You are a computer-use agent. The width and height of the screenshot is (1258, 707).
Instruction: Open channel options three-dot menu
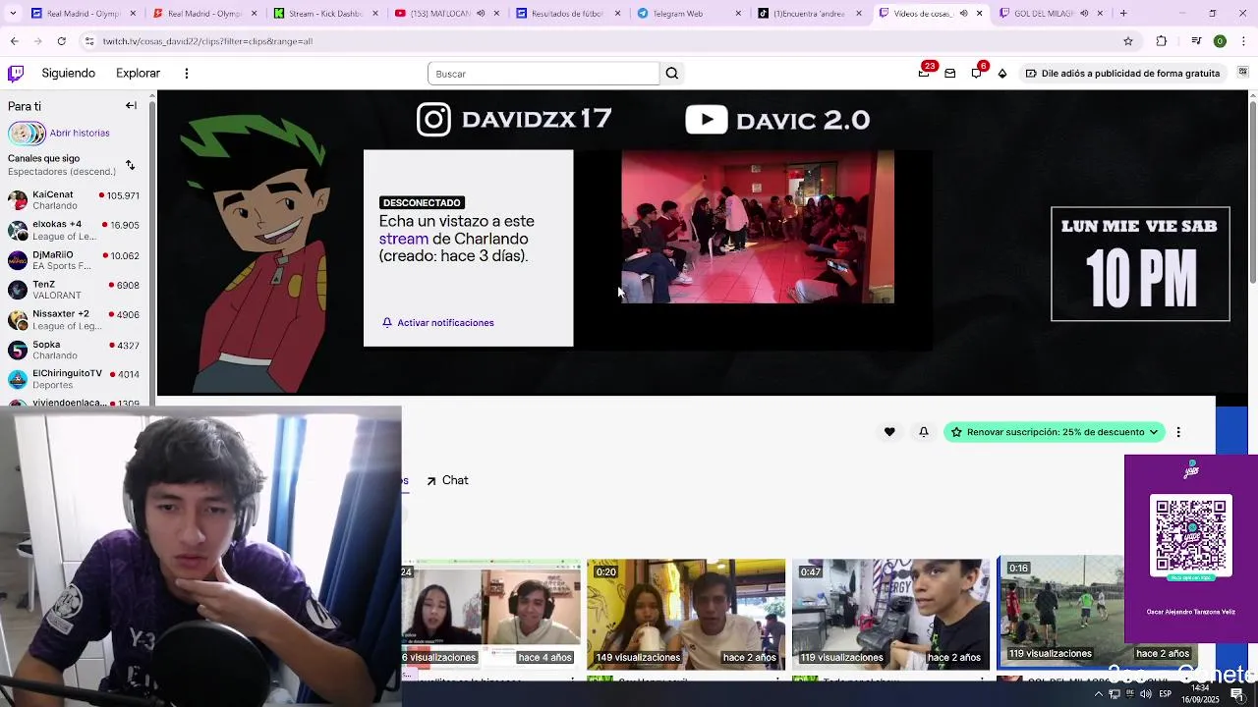[x=1178, y=432]
